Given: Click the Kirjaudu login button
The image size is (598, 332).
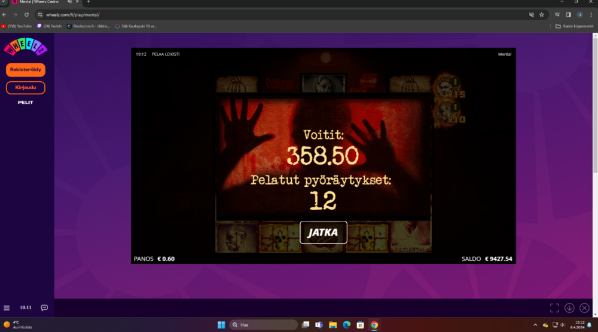Looking at the screenshot, I should 26,88.
